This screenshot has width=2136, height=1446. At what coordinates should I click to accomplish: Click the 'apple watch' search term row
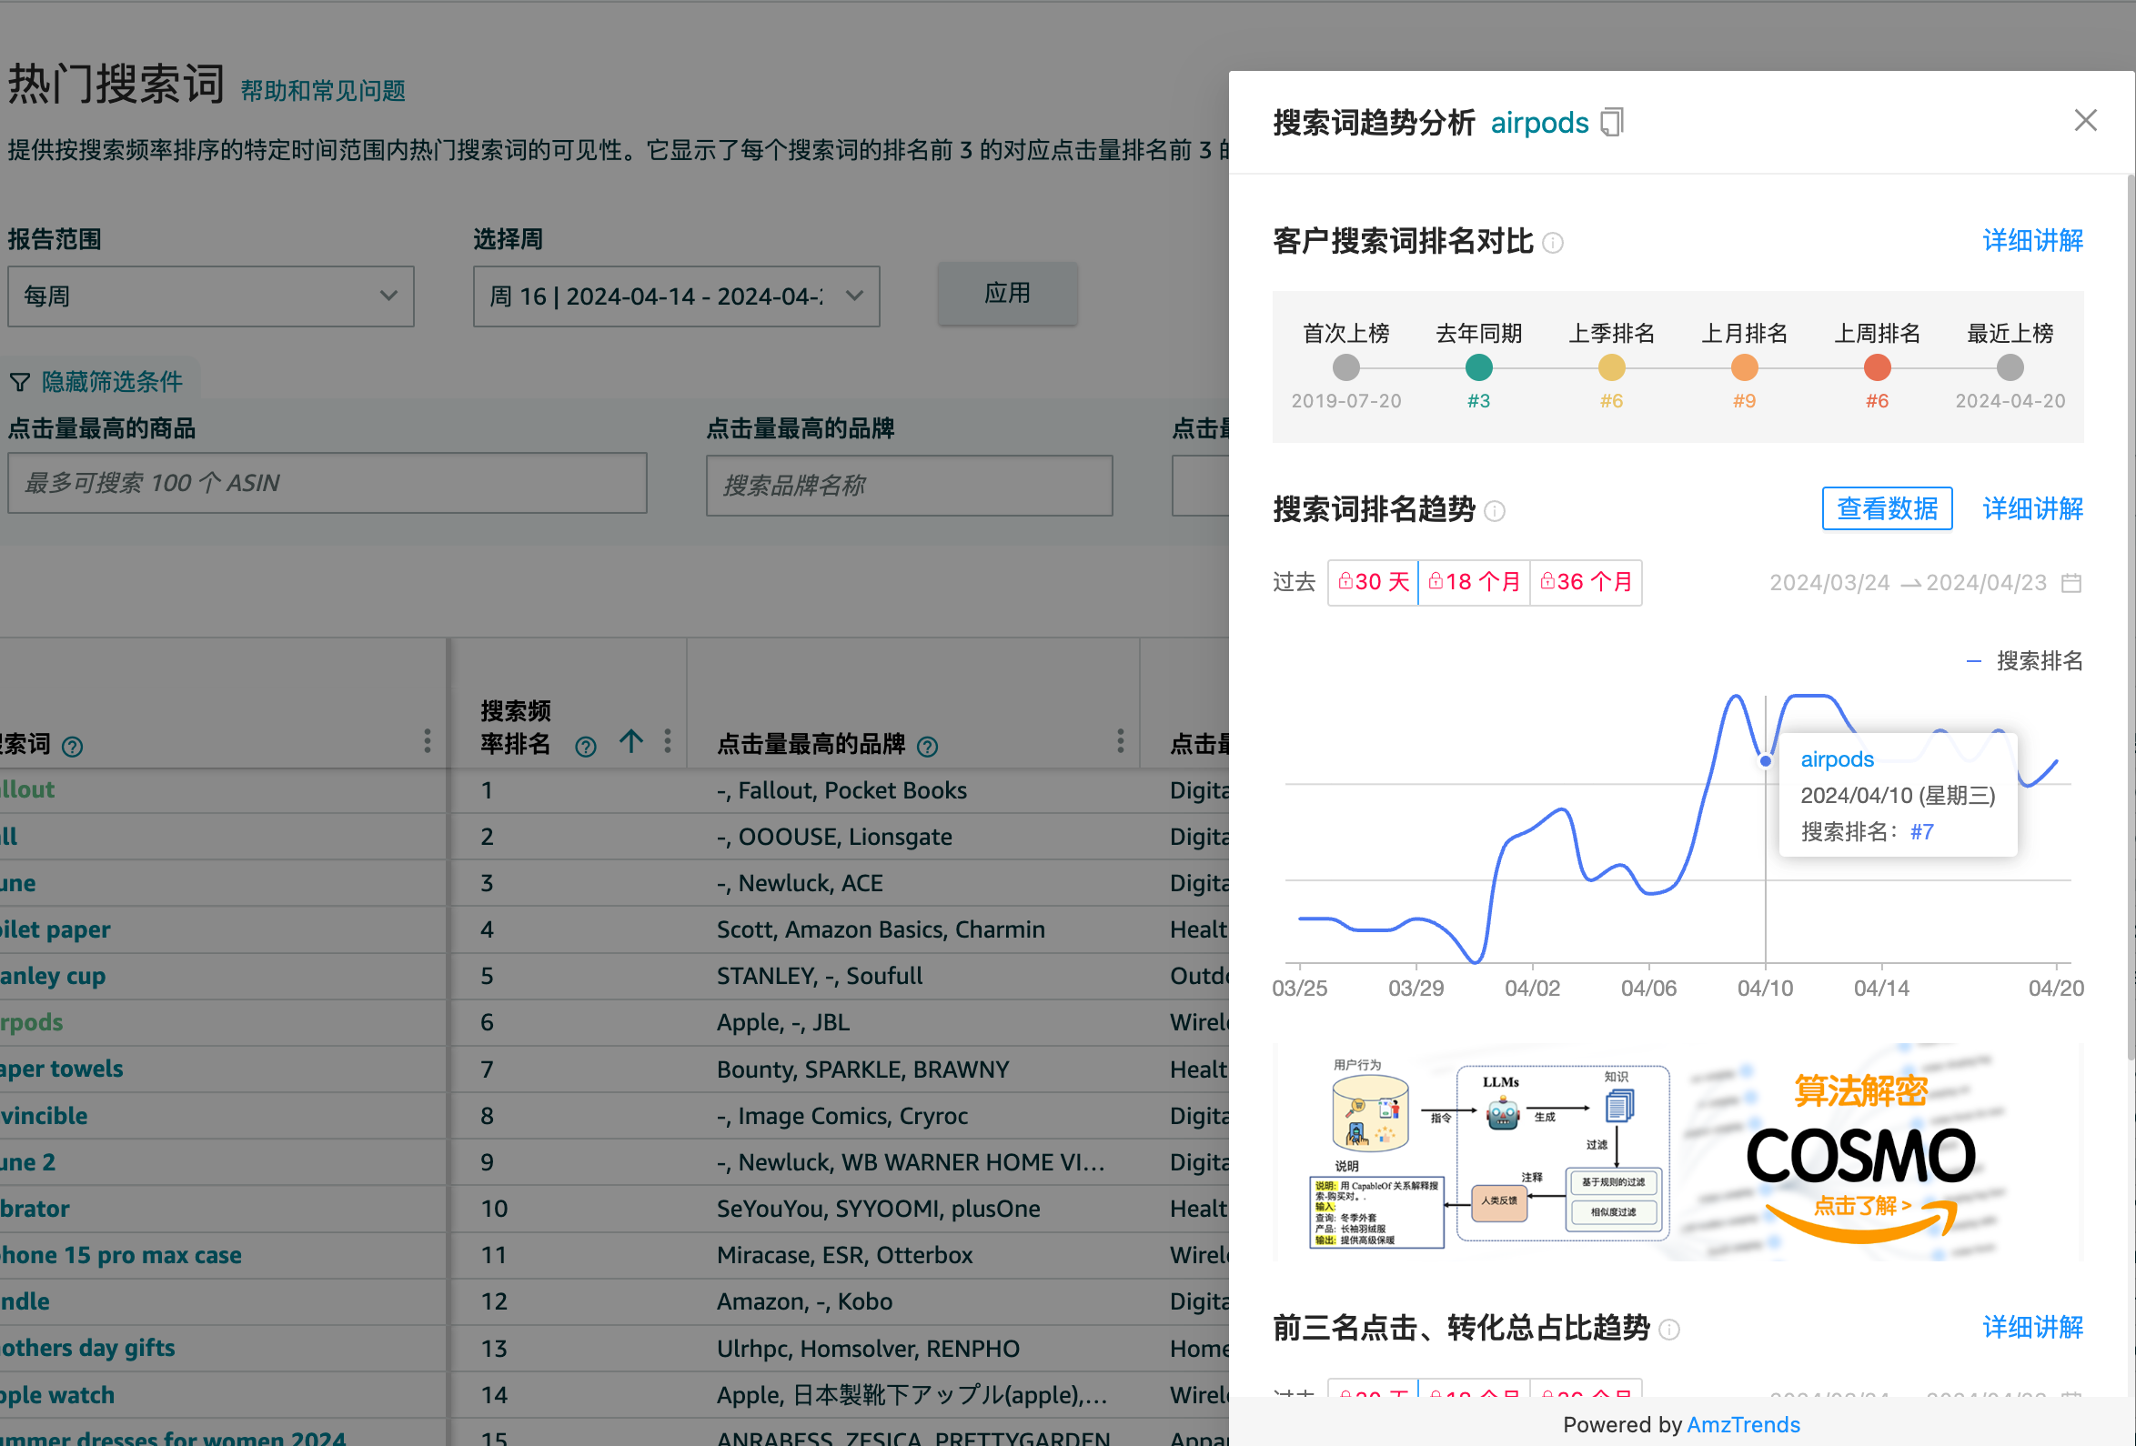coord(57,1394)
